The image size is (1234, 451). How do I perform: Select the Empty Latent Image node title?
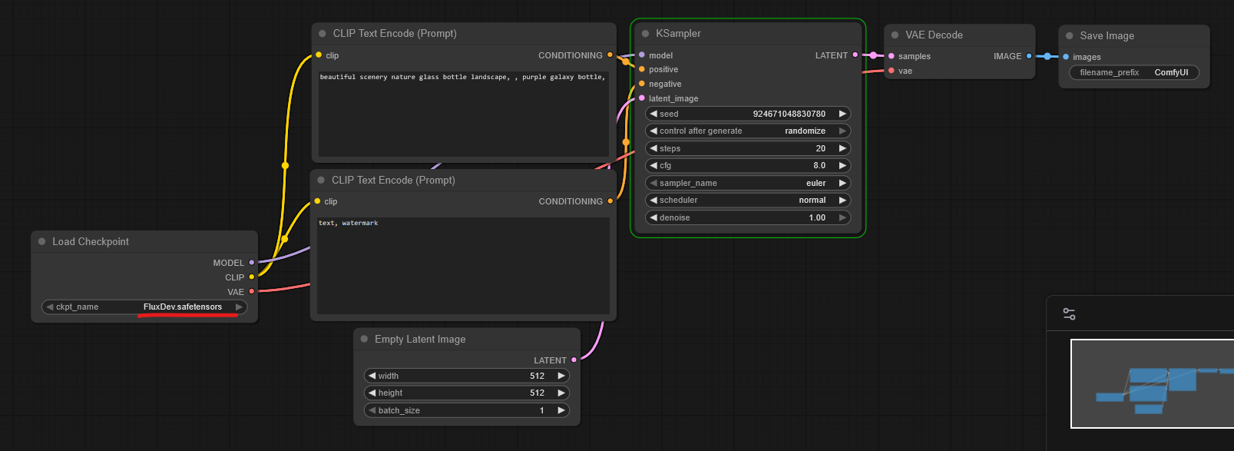pyautogui.click(x=420, y=340)
